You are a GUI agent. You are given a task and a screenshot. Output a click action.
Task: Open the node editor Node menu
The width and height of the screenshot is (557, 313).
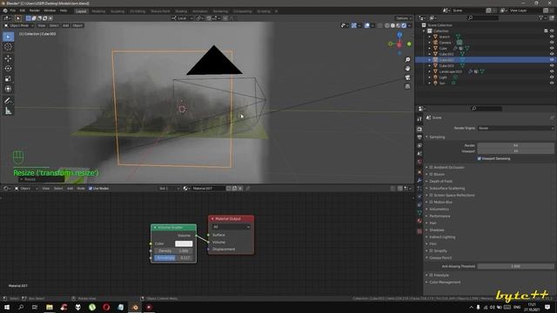[81, 189]
